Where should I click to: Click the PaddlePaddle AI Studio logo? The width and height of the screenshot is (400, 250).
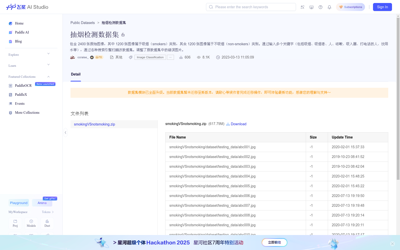pos(27,7)
